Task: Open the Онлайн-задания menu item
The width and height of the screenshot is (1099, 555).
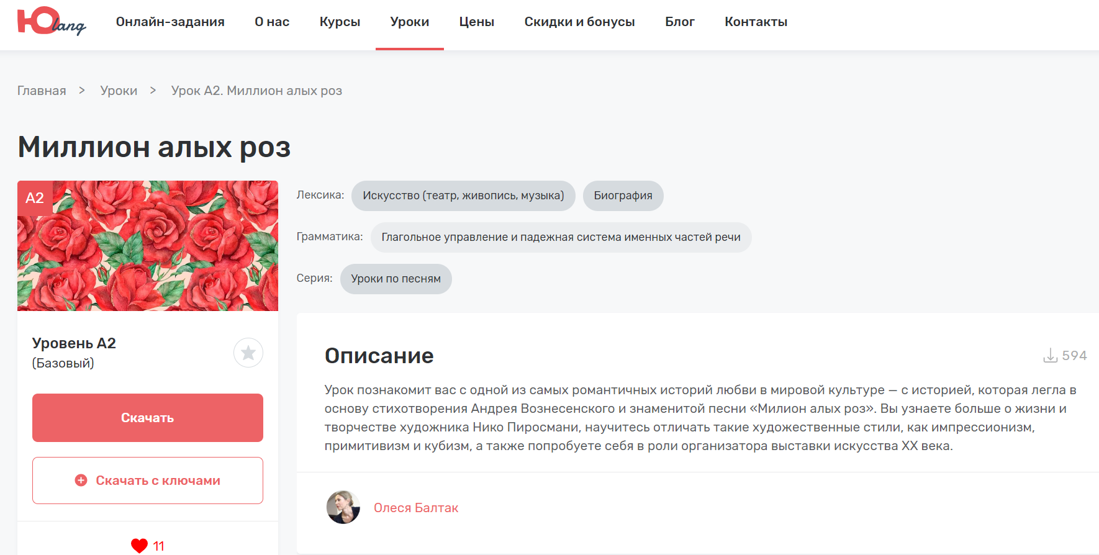Action: click(170, 22)
